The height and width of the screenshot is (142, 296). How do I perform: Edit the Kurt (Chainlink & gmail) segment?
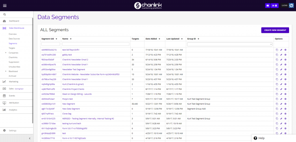tap(281, 84)
